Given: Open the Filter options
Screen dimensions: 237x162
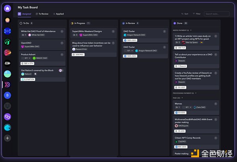Looking at the screenshot, I should coord(197,14).
